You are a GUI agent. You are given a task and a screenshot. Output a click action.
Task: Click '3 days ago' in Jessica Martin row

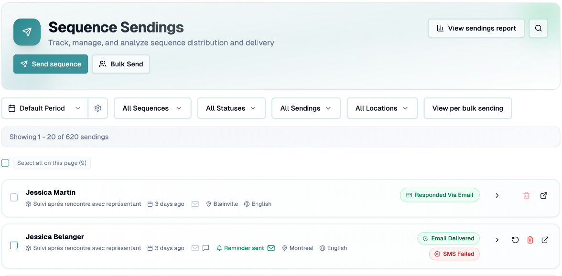pyautogui.click(x=170, y=204)
